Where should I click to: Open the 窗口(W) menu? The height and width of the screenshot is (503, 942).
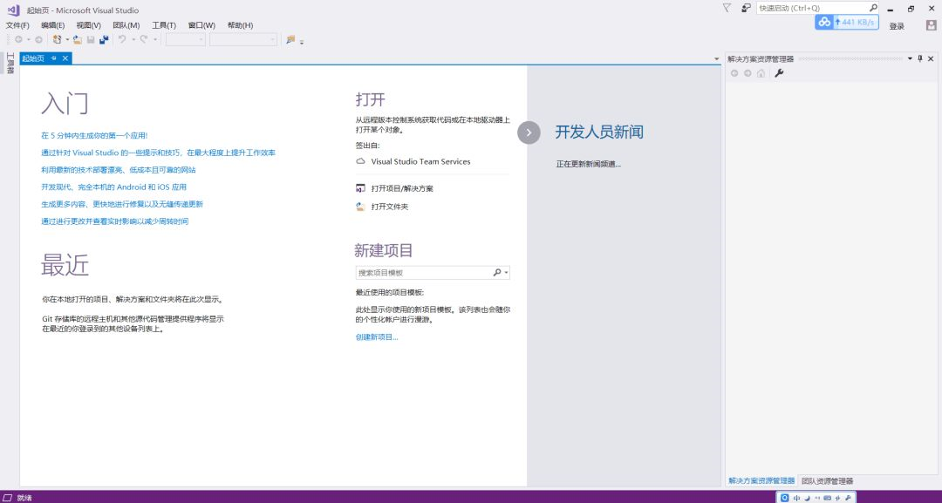pos(201,25)
